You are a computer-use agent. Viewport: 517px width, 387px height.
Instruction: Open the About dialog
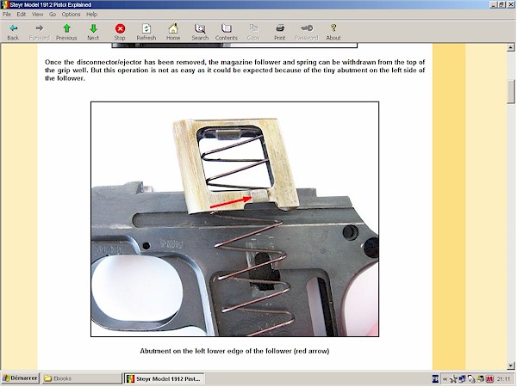click(x=333, y=32)
